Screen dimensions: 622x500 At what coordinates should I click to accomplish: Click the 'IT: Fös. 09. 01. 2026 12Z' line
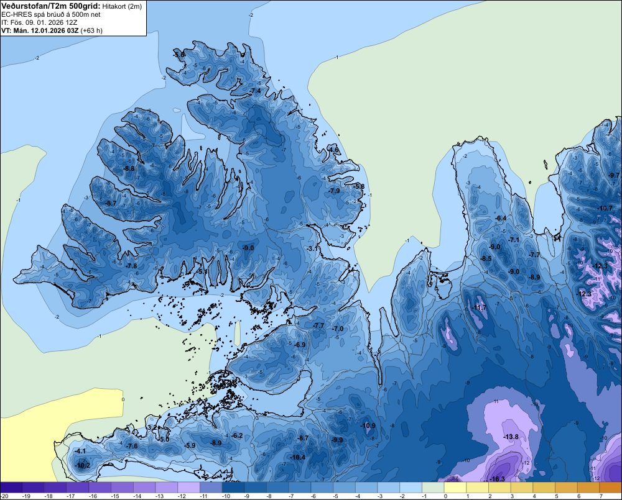pos(39,22)
